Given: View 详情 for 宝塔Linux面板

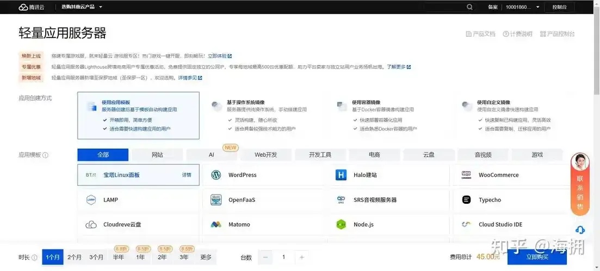Looking at the screenshot, I should [187, 175].
